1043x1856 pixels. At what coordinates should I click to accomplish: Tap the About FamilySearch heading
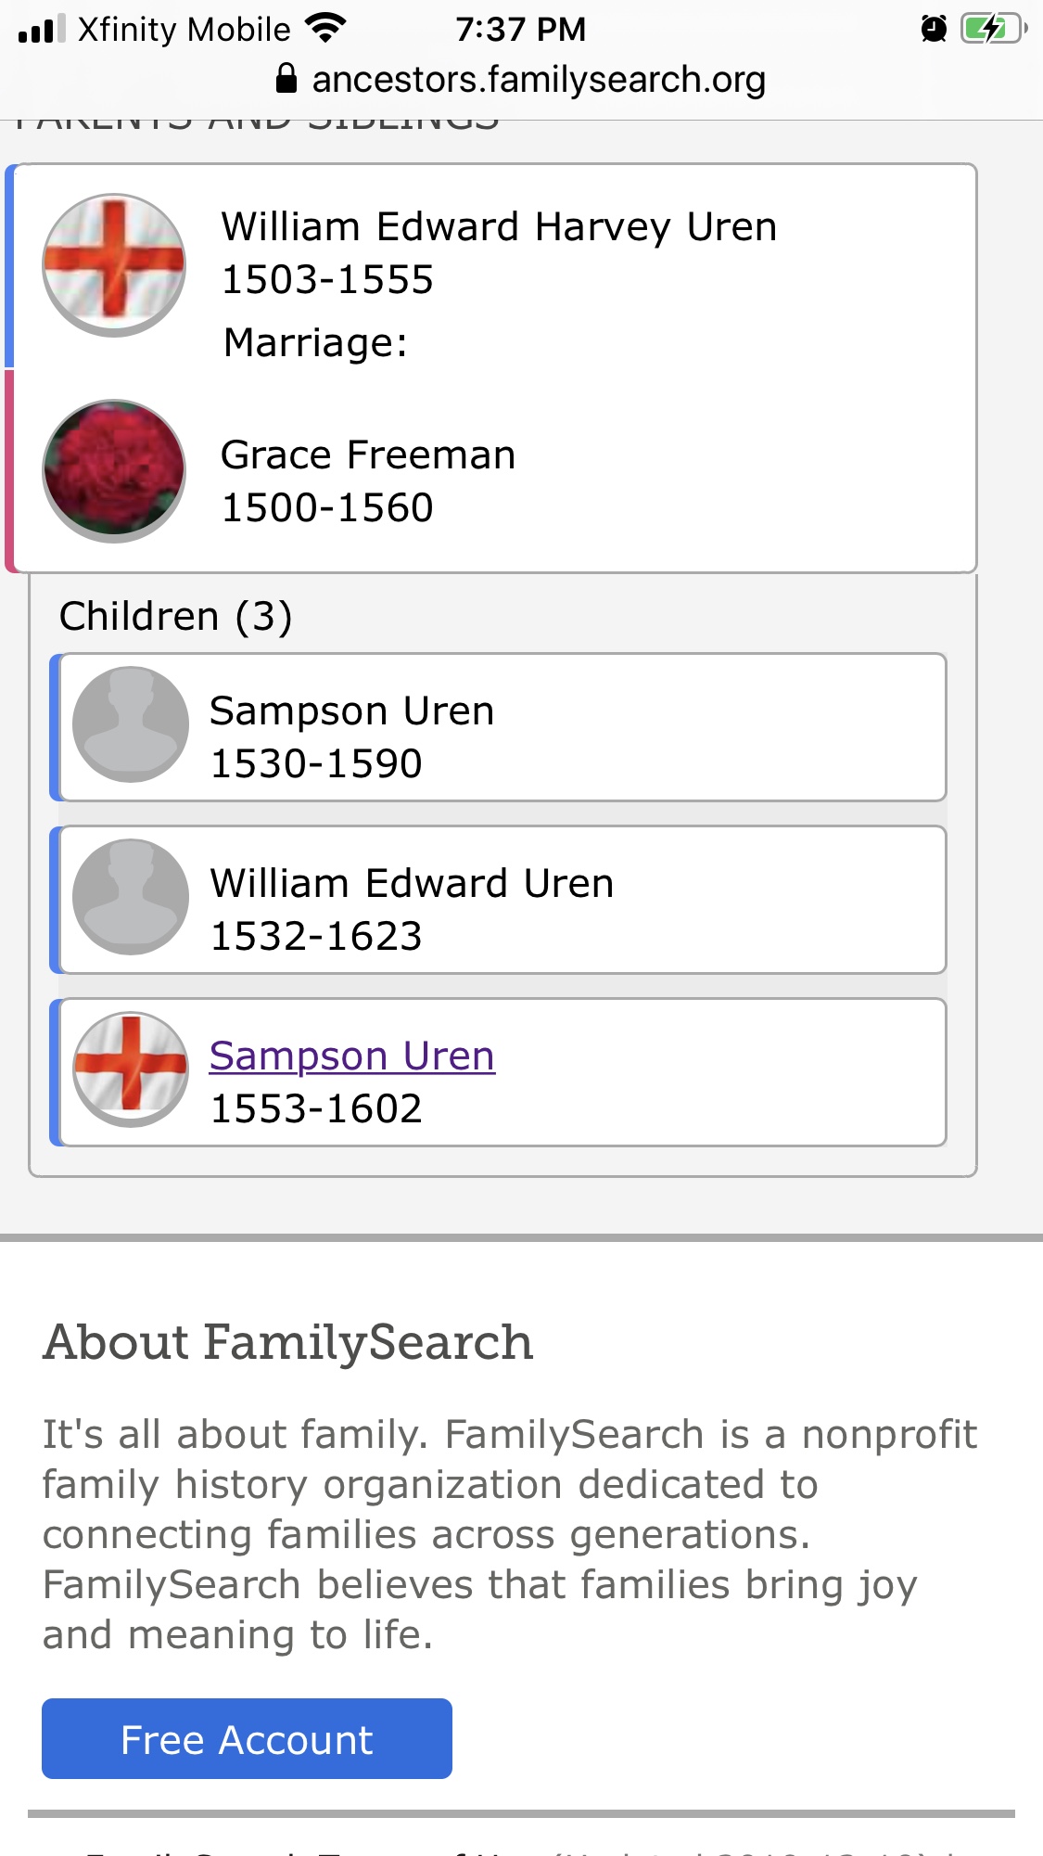(288, 1342)
